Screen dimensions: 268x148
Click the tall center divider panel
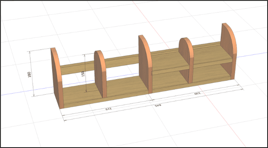pos(144,65)
